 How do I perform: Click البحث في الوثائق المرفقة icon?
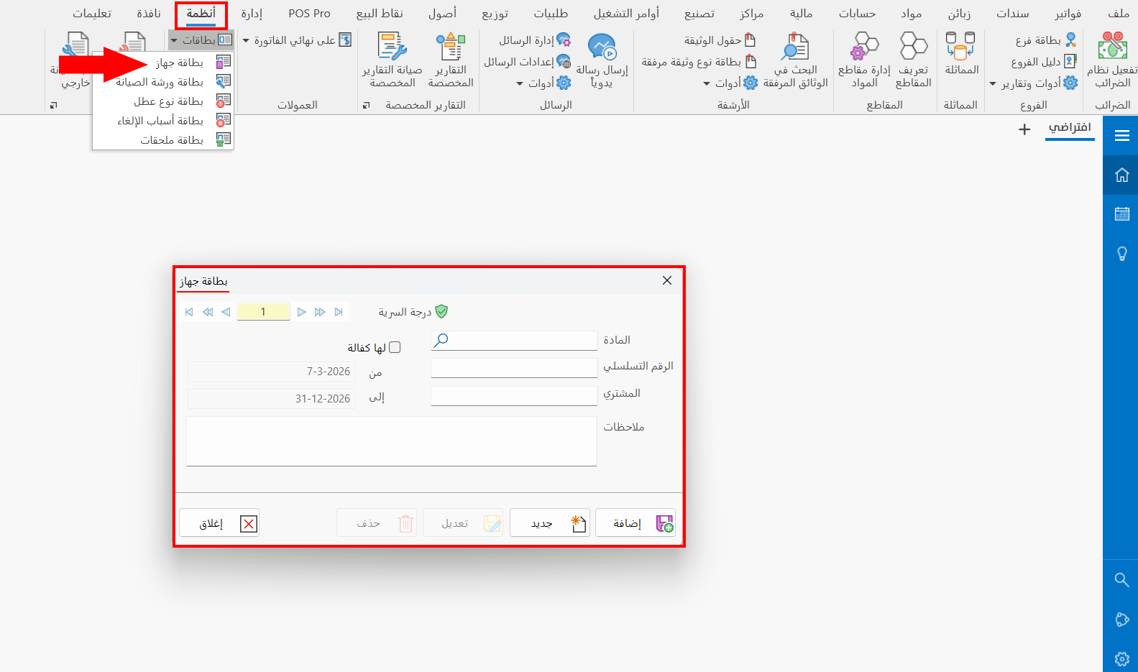(x=795, y=46)
